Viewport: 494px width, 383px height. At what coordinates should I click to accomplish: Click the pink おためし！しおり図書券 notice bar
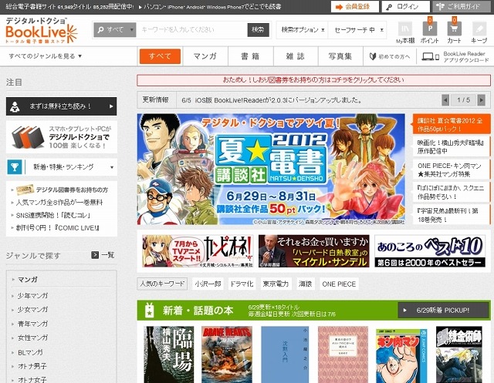pyautogui.click(x=313, y=80)
